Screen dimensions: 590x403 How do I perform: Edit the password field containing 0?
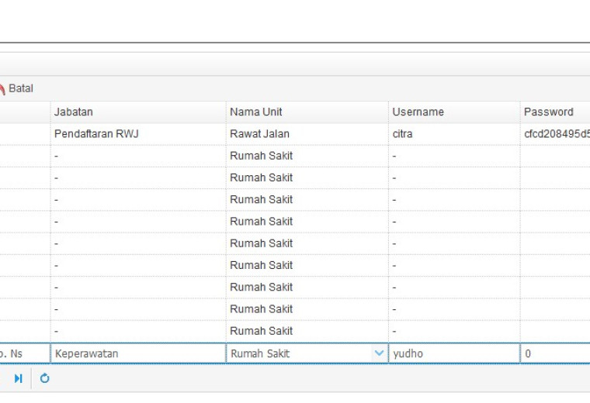tap(555, 353)
